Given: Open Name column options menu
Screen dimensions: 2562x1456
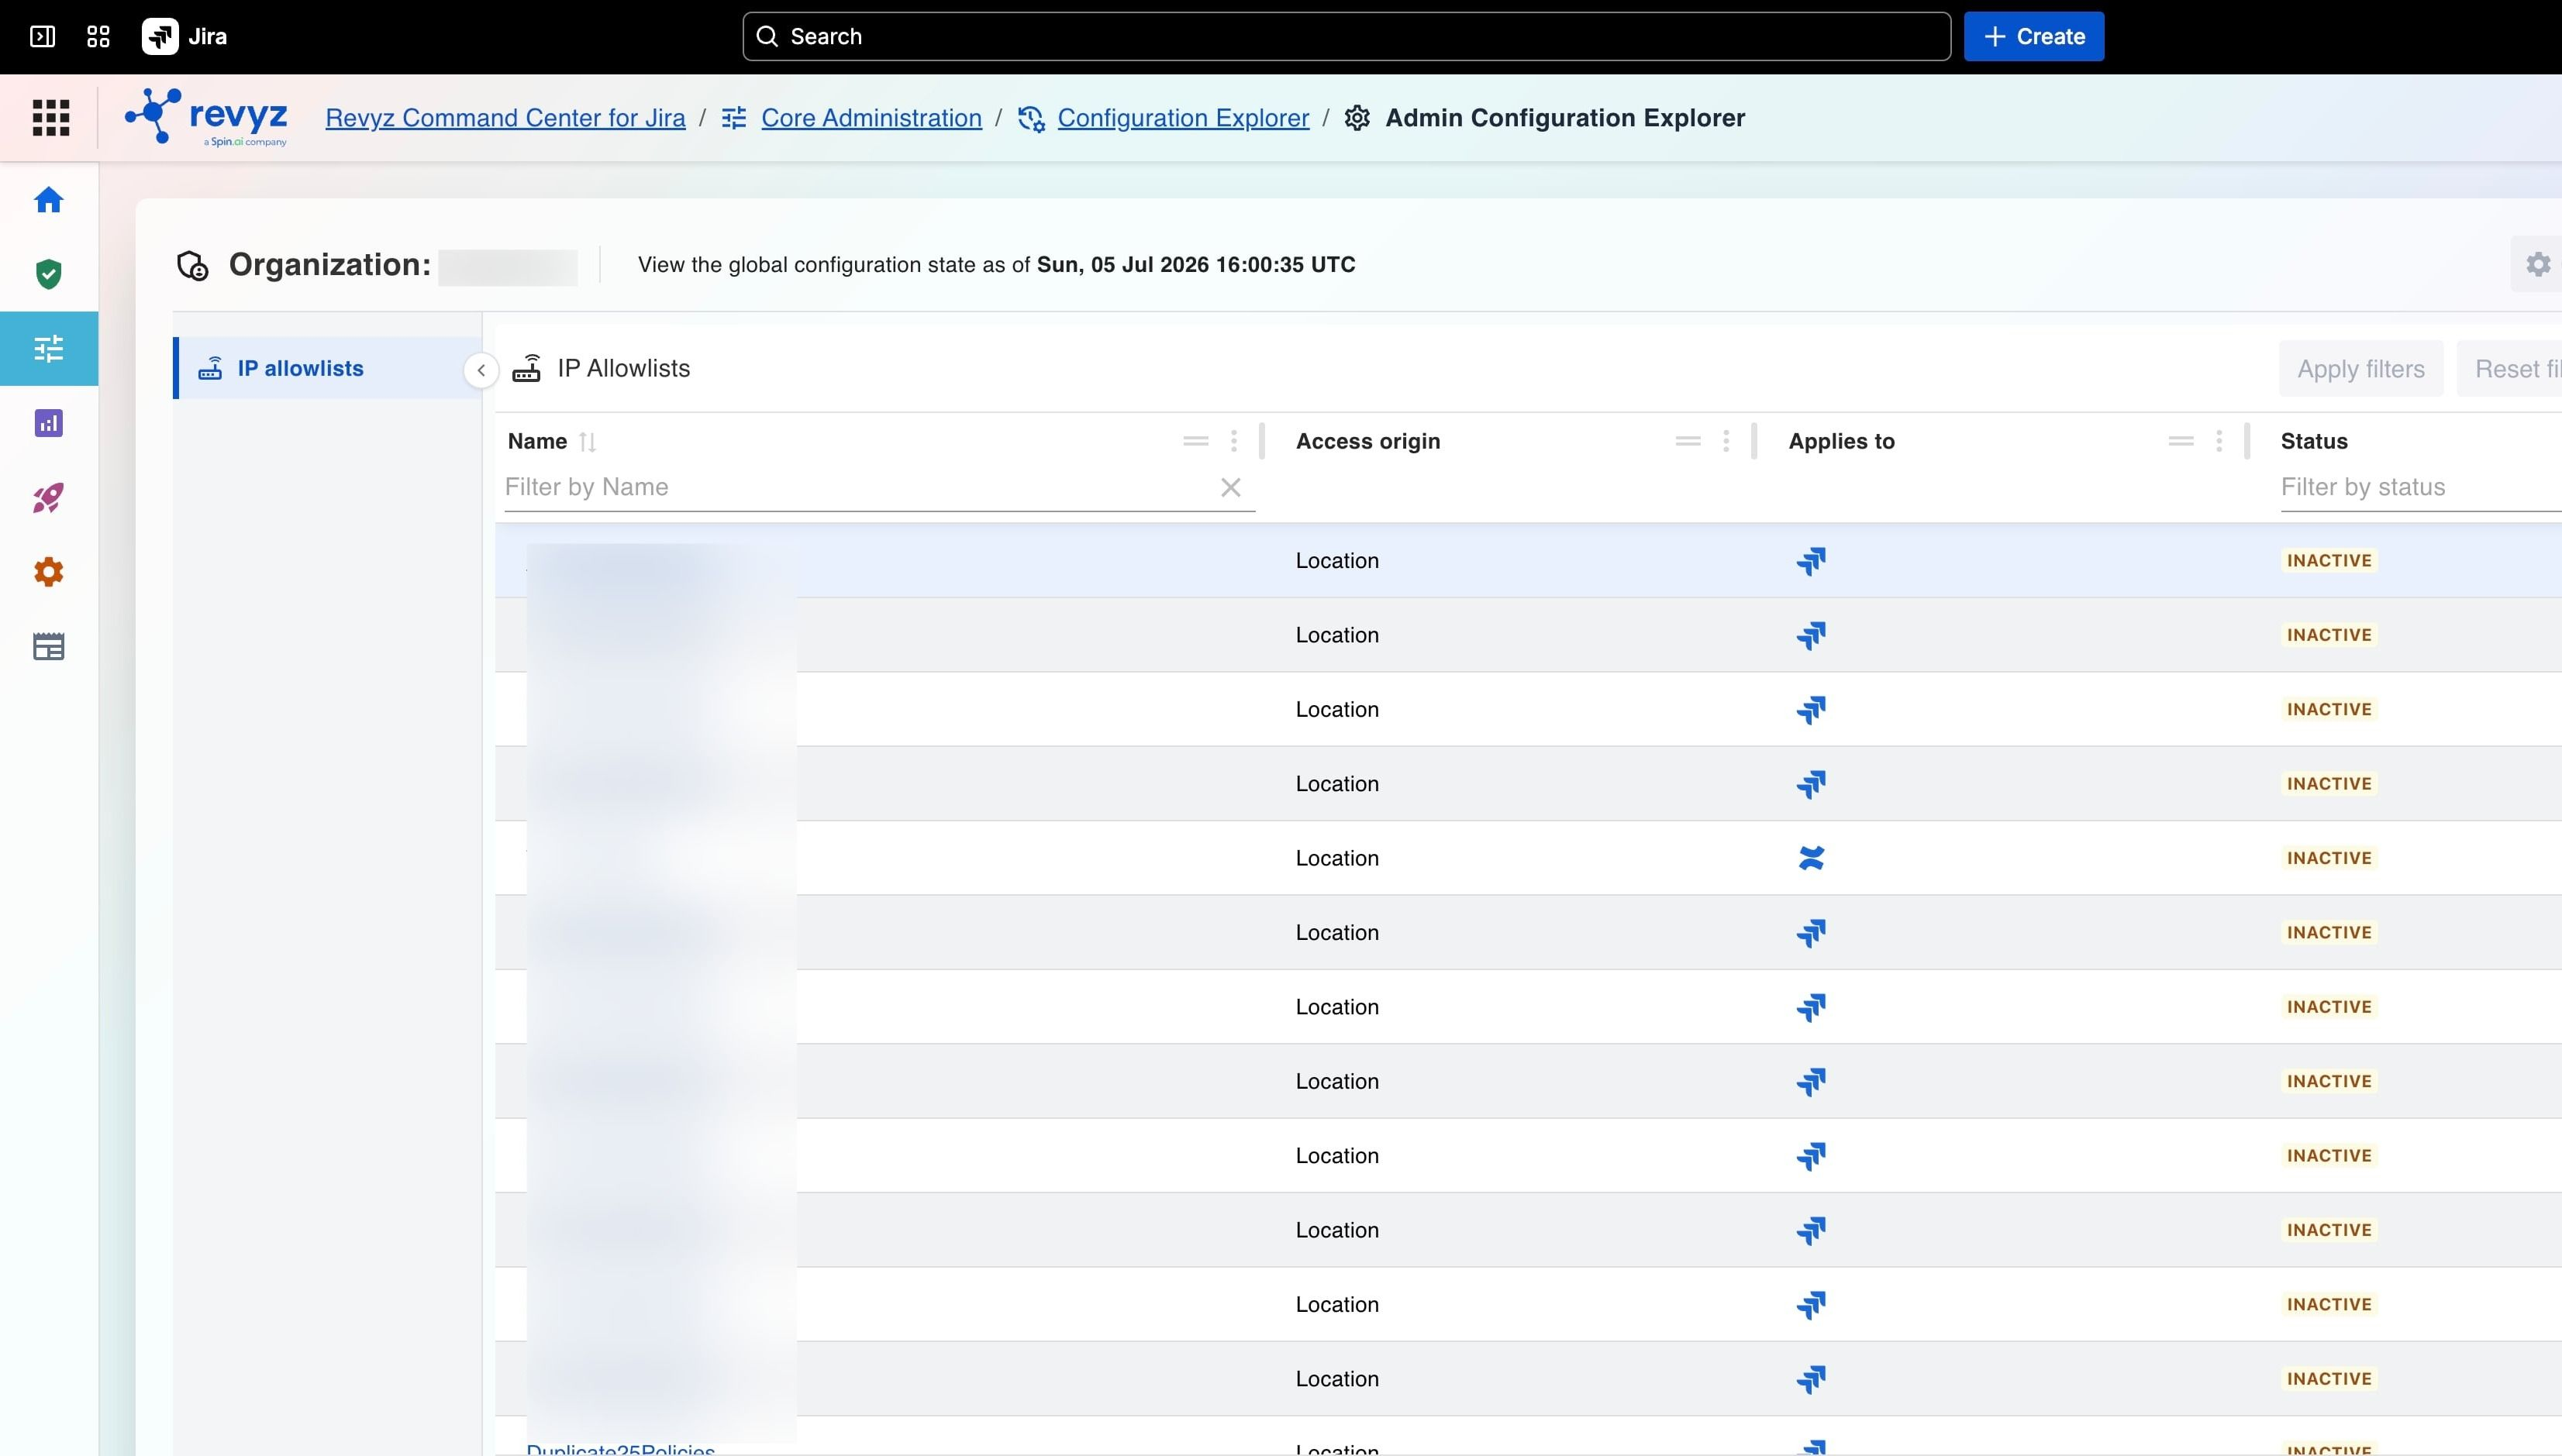Looking at the screenshot, I should (1233, 441).
